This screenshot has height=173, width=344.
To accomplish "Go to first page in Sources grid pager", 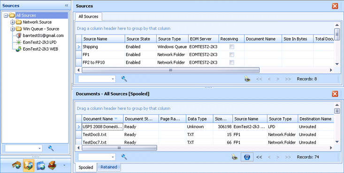I will click(x=259, y=79).
